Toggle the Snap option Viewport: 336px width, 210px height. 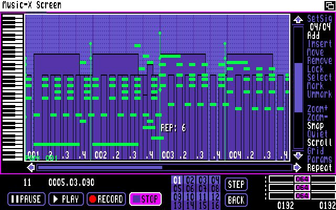pyautogui.click(x=316, y=125)
